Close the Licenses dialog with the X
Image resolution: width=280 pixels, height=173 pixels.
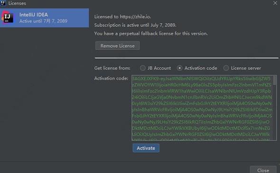(x=275, y=3)
